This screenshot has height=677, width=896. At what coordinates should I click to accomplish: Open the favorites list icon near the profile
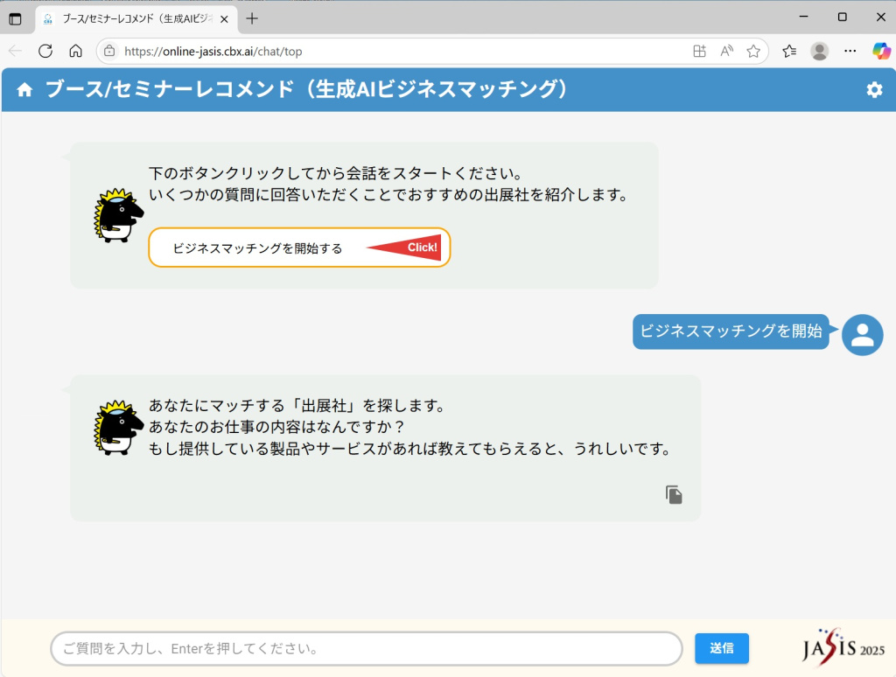[x=787, y=51]
